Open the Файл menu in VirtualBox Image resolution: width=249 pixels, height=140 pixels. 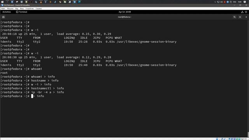[3, 9]
